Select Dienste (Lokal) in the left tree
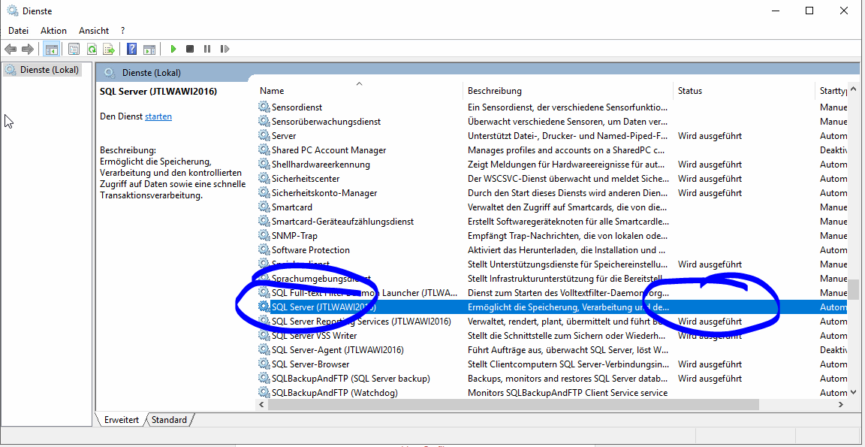865x447 pixels. coord(43,70)
